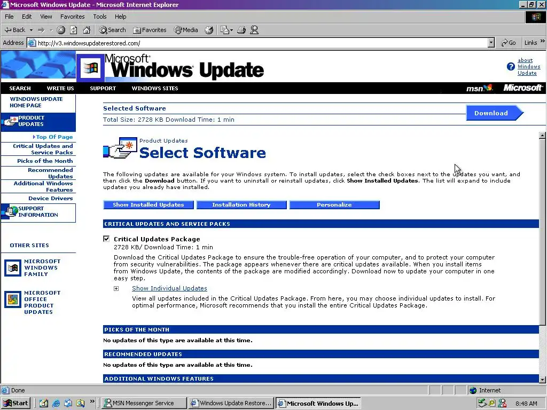The width and height of the screenshot is (547, 410).
Task: Switch to MSN Messenger Service taskbar window
Action: point(144,403)
